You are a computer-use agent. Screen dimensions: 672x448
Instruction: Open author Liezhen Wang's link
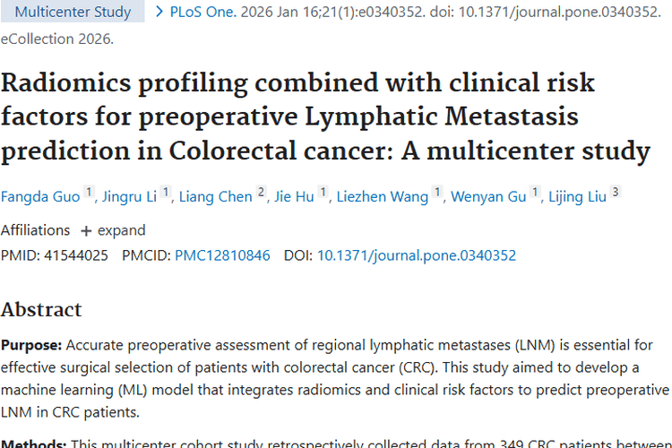pyautogui.click(x=382, y=197)
